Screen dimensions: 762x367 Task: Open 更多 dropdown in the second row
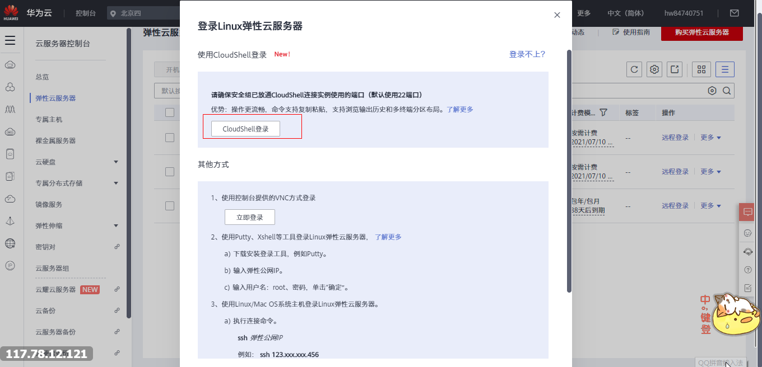click(710, 172)
